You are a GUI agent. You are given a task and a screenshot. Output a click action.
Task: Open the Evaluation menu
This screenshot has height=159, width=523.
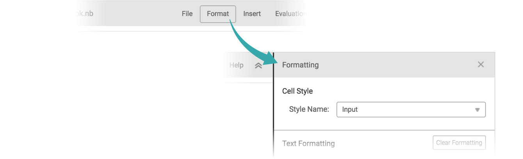290,14
